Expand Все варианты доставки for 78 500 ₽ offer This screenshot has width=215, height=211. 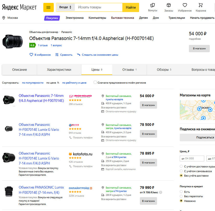(114, 137)
